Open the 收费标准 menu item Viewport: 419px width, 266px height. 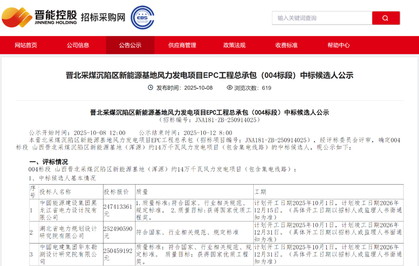(x=286, y=45)
